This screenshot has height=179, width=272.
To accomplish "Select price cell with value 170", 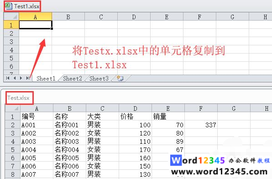I will [135, 150].
